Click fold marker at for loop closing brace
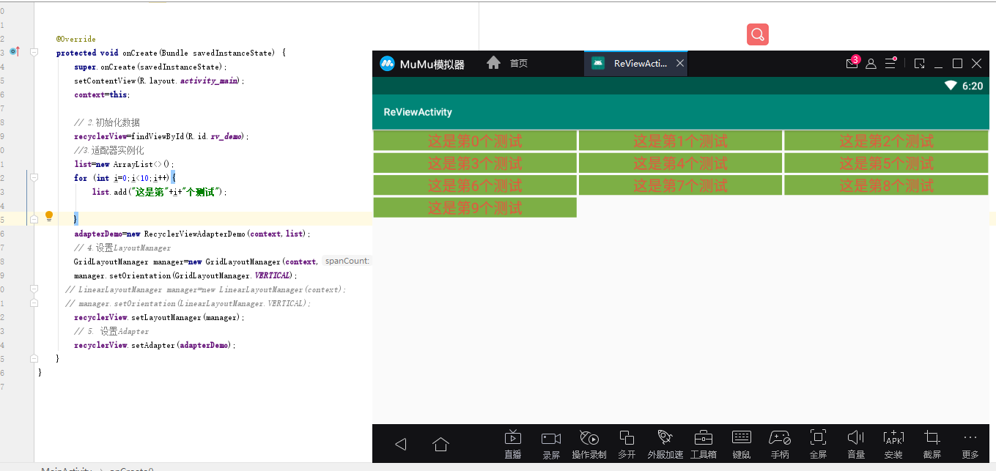 click(34, 219)
